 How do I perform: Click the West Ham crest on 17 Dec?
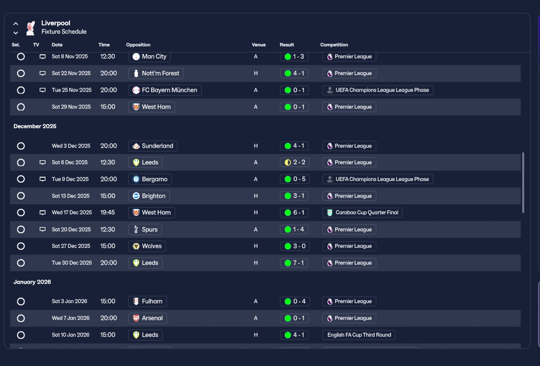tap(136, 213)
